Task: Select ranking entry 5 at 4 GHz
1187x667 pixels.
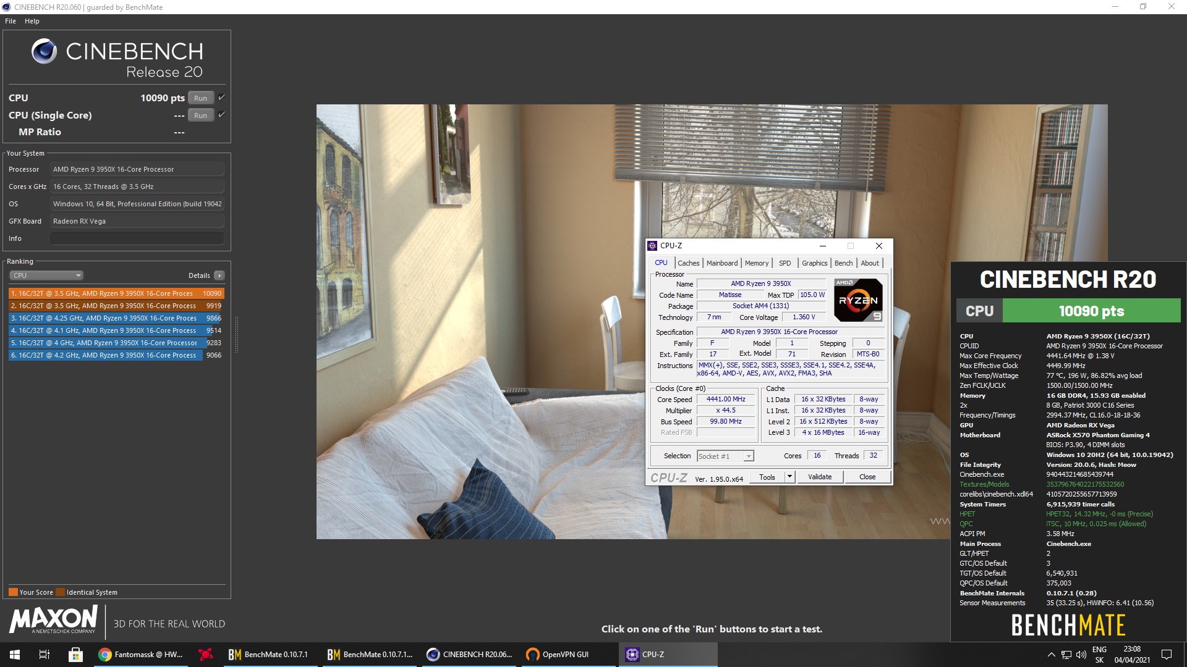Action: click(x=116, y=343)
